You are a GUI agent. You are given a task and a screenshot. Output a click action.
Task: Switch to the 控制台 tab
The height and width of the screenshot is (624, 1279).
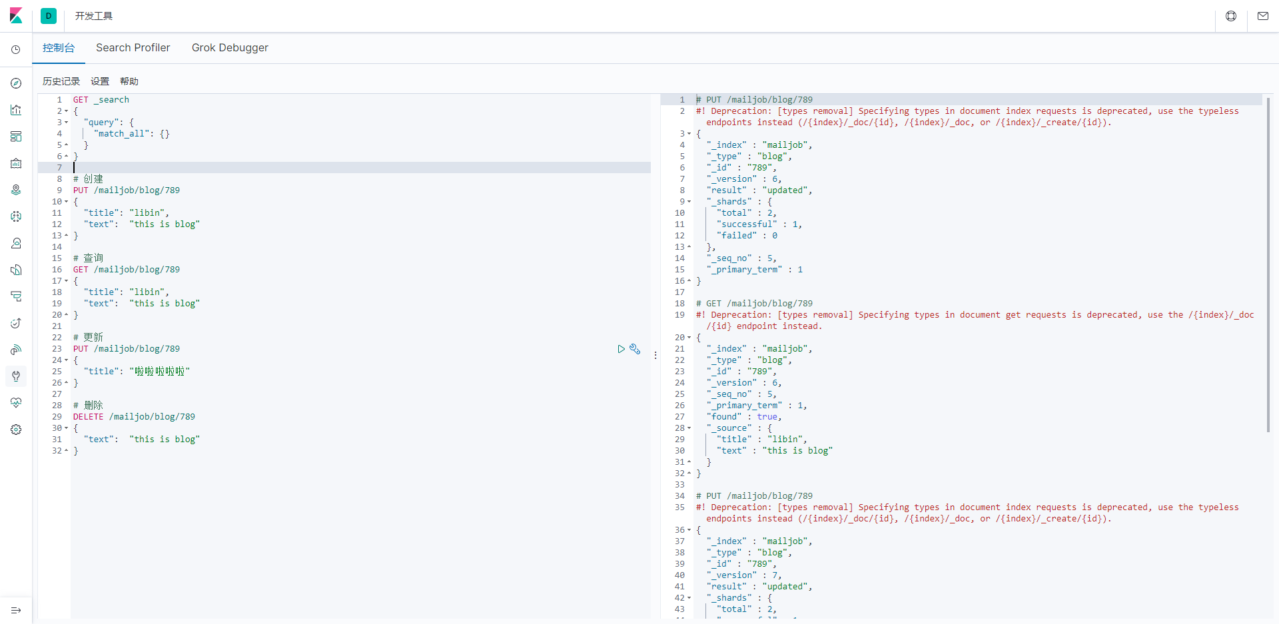tap(59, 48)
